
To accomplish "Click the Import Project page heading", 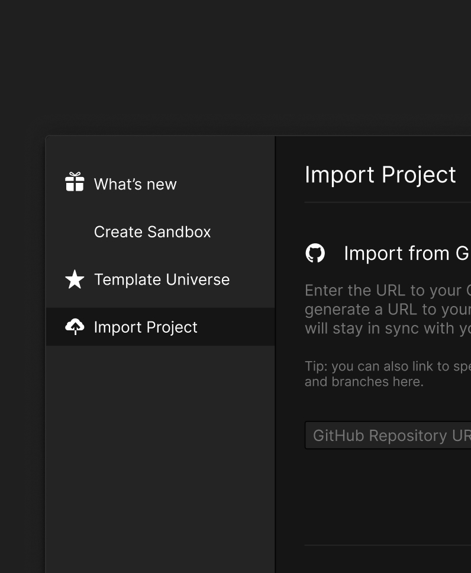I will click(380, 175).
